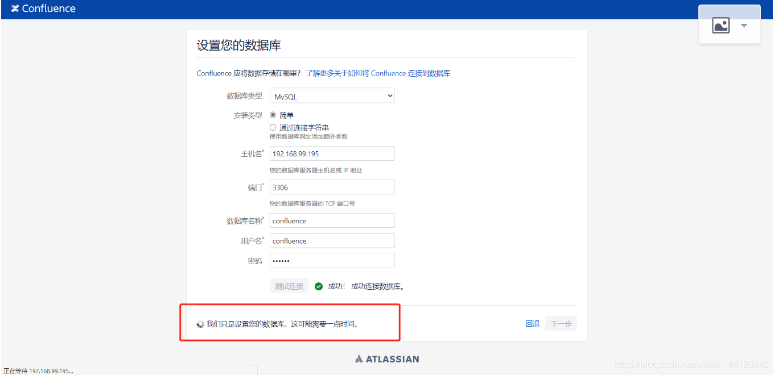
Task: Click the loading spinner icon
Action: click(200, 324)
